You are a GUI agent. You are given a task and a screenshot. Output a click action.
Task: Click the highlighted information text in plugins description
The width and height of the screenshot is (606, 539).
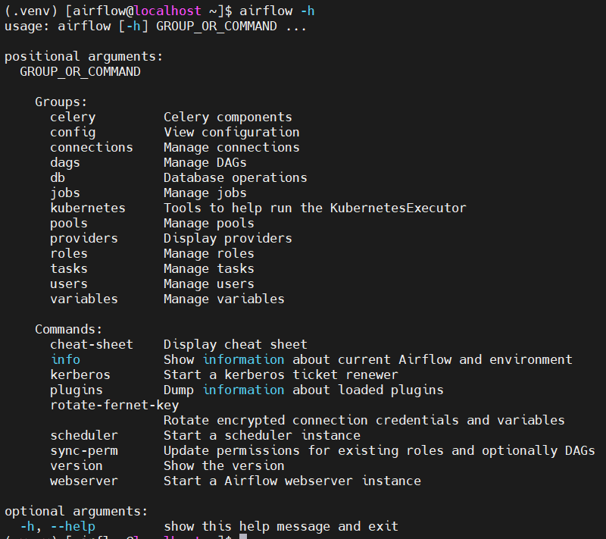(243, 390)
